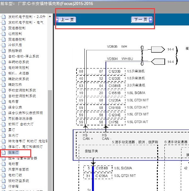Click document icon beside 转向信号灯 制动灯
189x191 pixels.
click(4, 141)
